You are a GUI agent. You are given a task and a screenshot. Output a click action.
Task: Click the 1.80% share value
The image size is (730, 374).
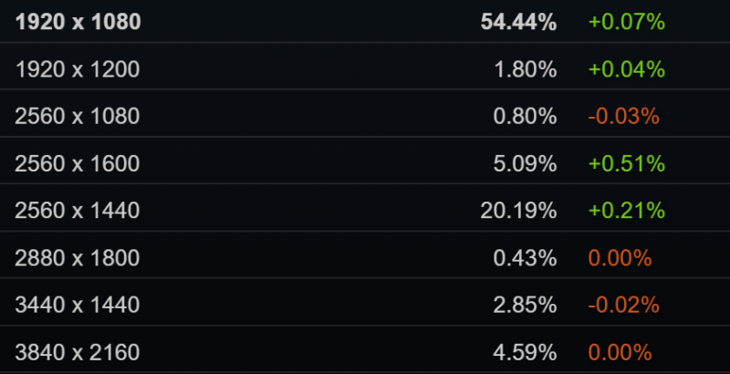pos(524,69)
